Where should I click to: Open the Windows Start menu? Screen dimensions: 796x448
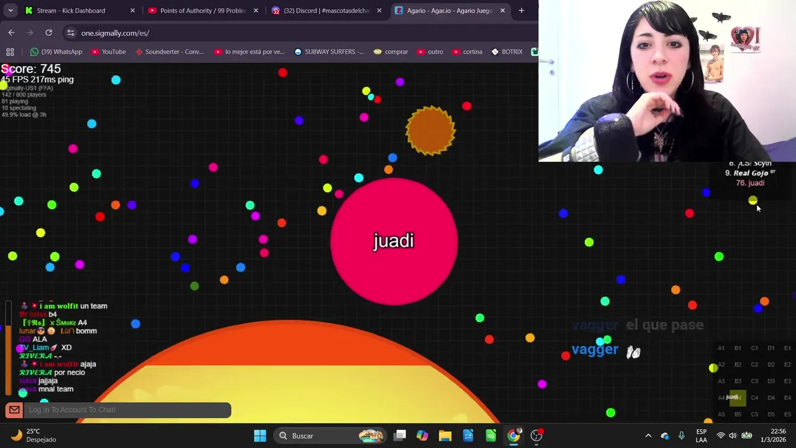[260, 436]
